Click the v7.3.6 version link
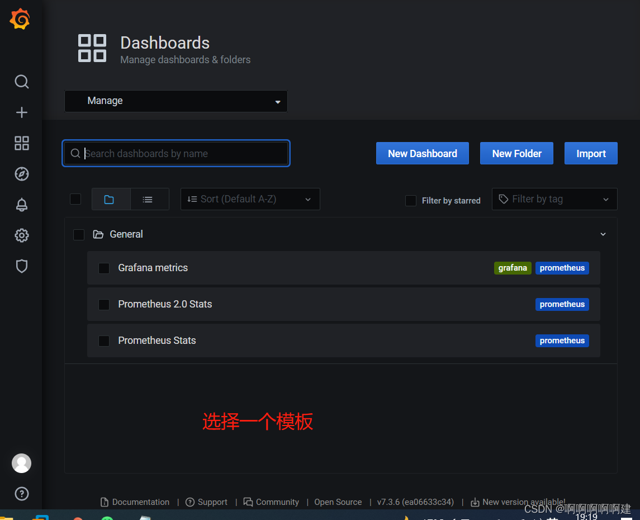640x520 pixels. [x=415, y=502]
